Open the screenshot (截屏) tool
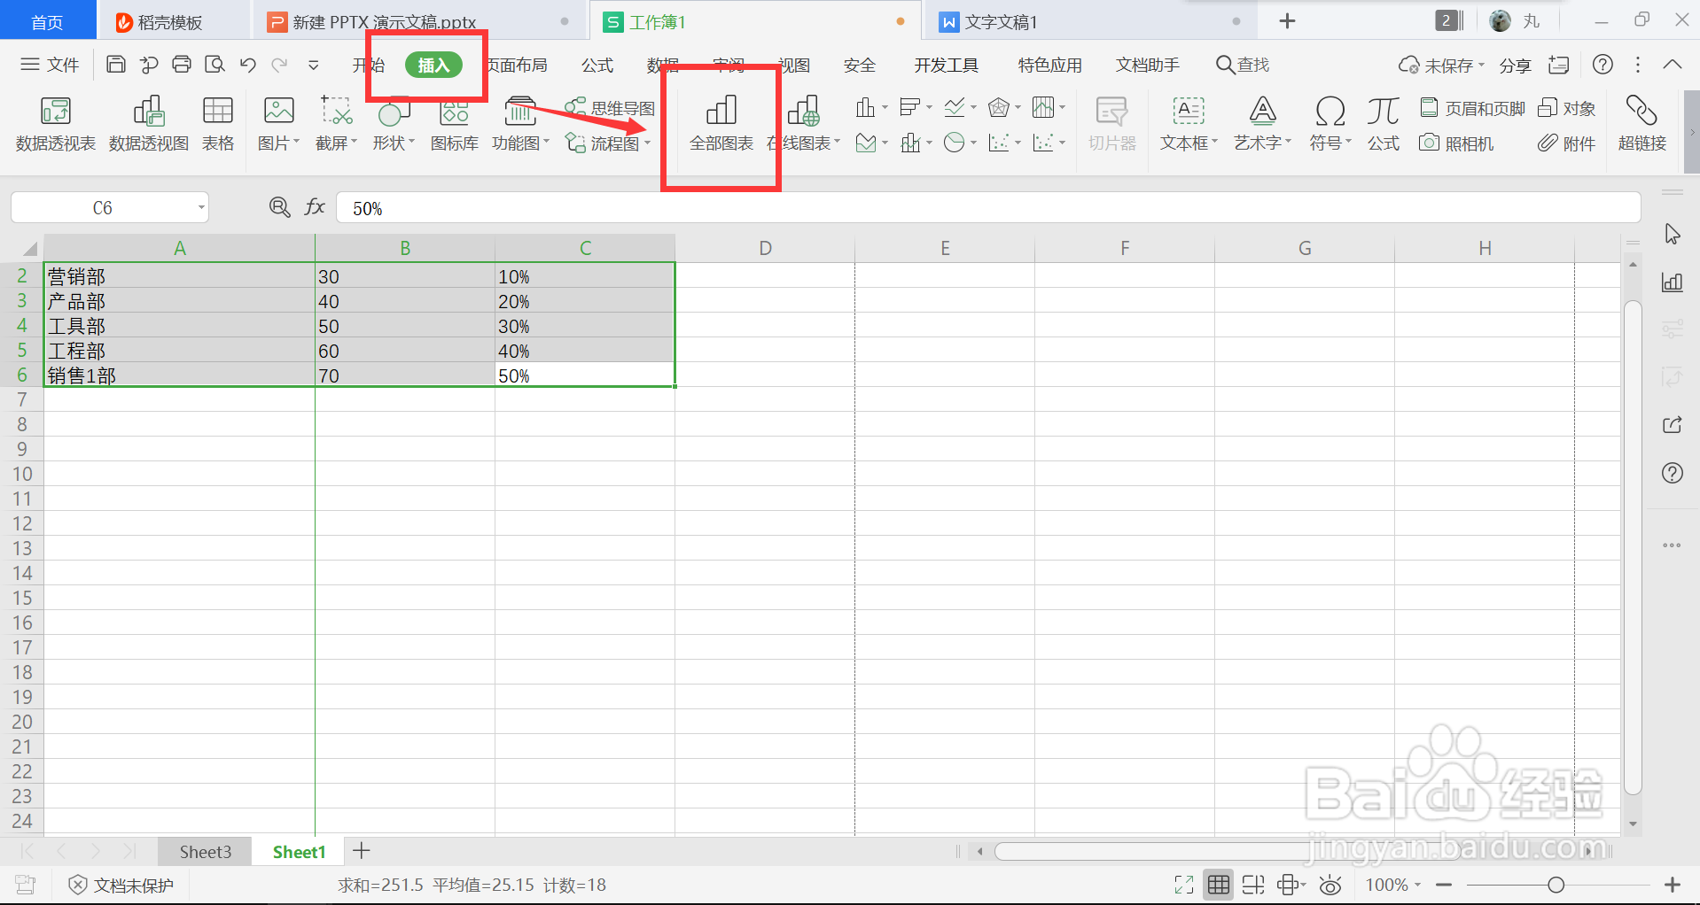Image resolution: width=1700 pixels, height=905 pixels. click(x=336, y=124)
